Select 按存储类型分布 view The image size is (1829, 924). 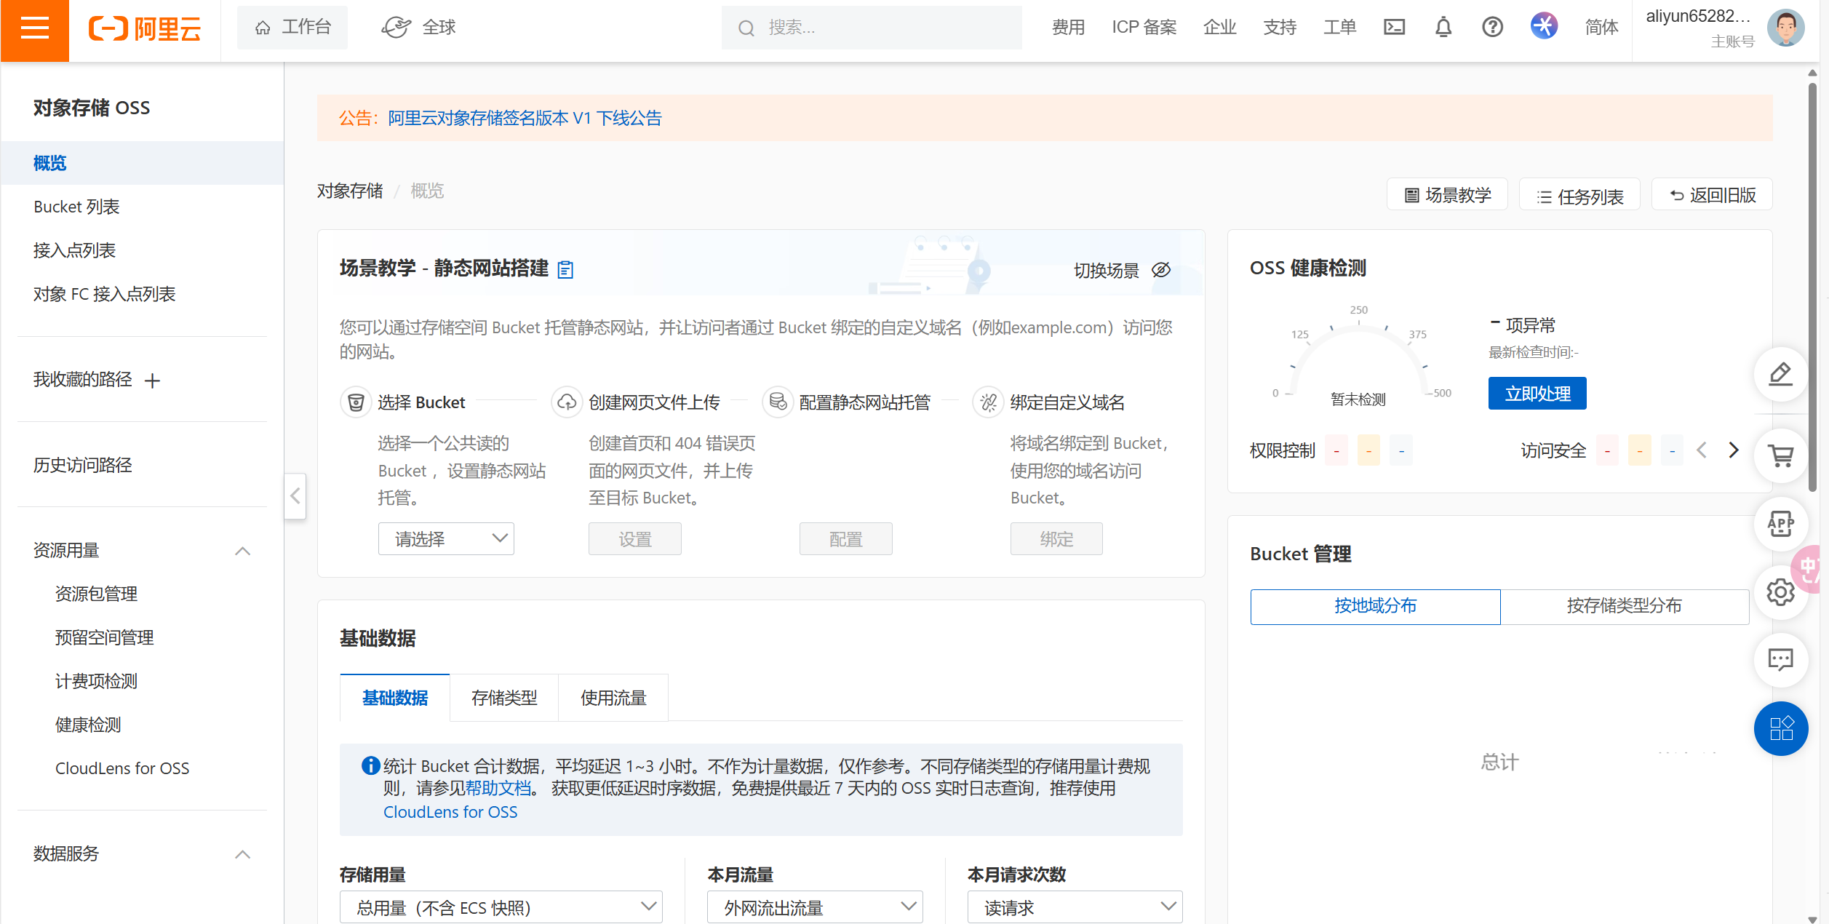(x=1624, y=606)
